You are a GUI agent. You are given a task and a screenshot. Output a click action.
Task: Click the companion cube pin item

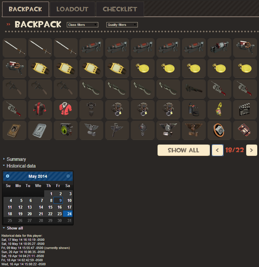click(x=219, y=130)
